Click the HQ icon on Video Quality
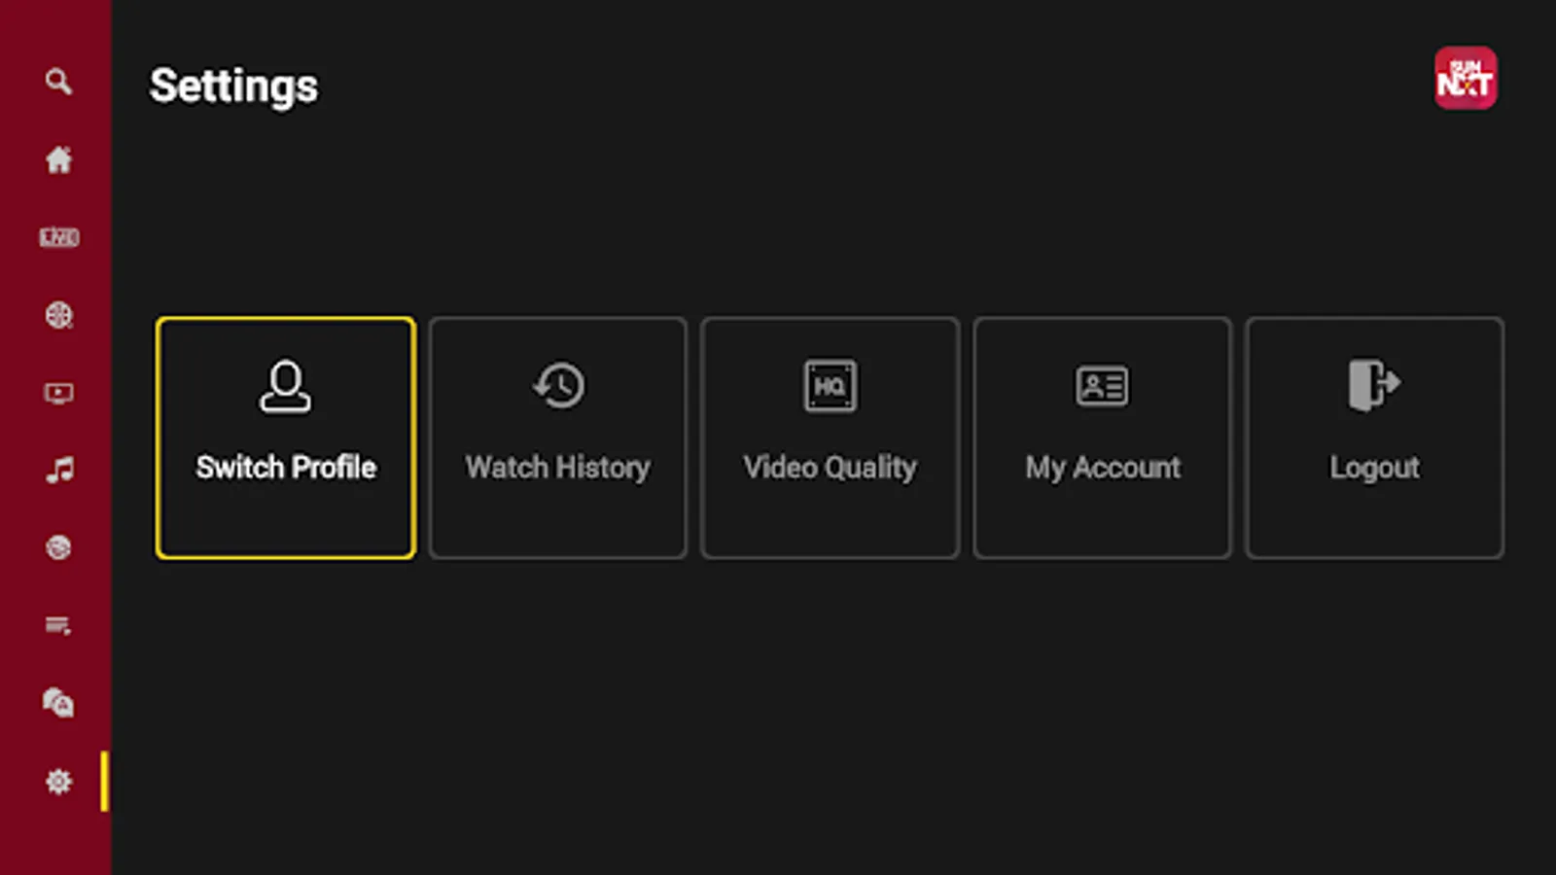The height and width of the screenshot is (875, 1556). point(831,386)
